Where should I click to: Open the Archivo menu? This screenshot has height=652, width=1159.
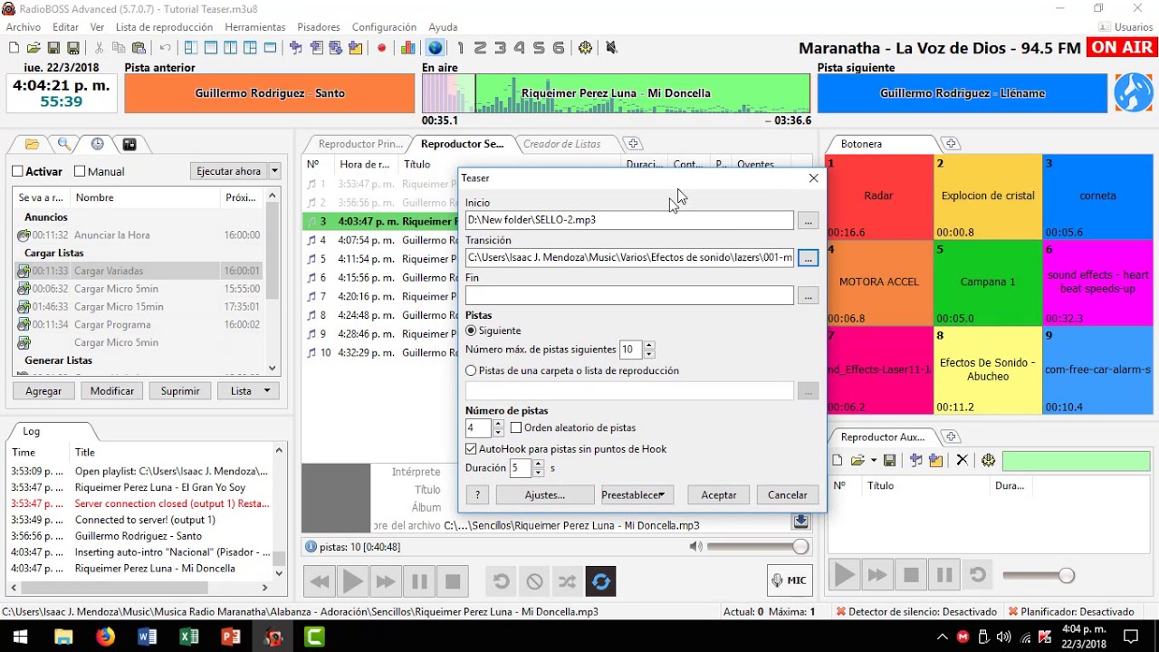pyautogui.click(x=24, y=27)
